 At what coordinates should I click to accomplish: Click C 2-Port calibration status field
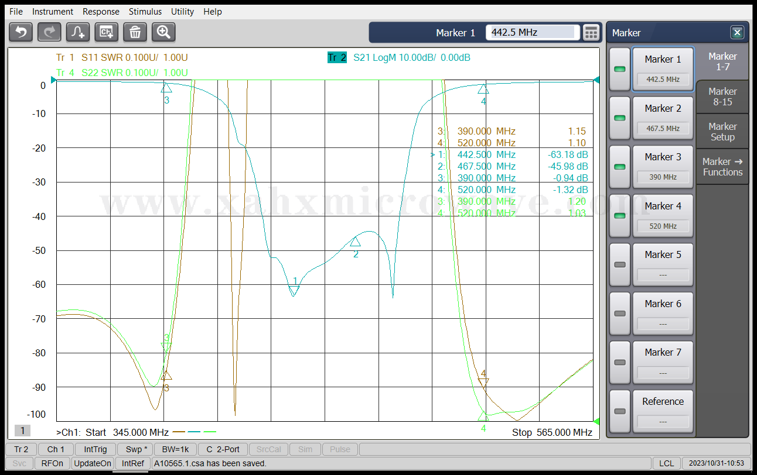pyautogui.click(x=223, y=449)
